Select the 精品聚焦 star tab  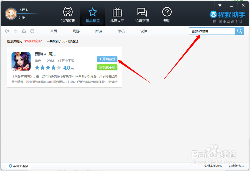(x=93, y=15)
